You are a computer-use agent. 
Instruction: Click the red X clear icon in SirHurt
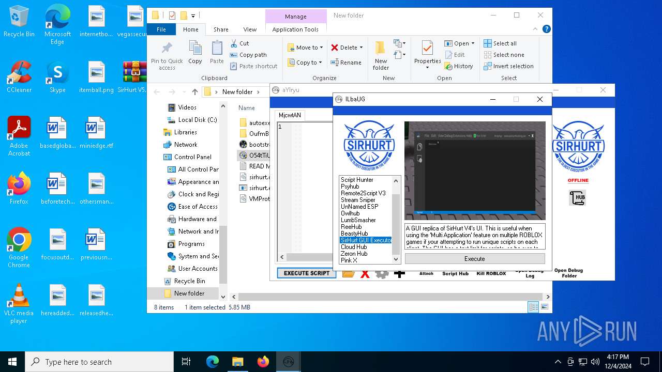(365, 274)
